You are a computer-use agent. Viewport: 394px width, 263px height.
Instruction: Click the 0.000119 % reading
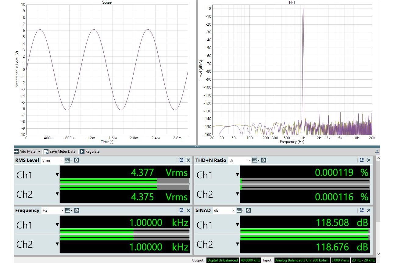coord(342,173)
